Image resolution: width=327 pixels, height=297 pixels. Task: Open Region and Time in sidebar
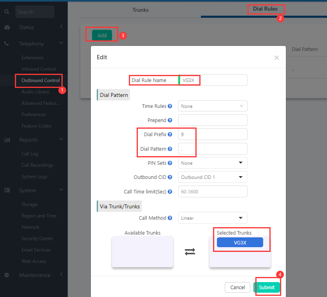(39, 216)
